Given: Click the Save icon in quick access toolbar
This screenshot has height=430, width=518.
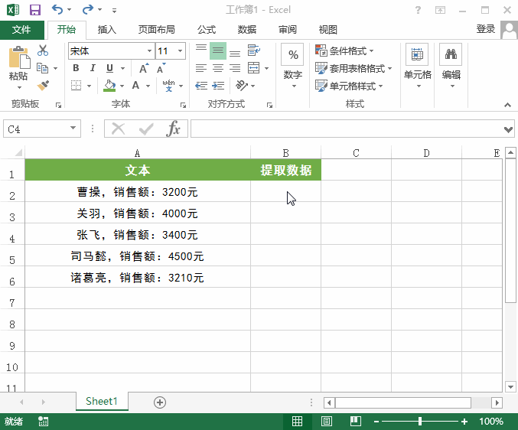Looking at the screenshot, I should click(35, 10).
